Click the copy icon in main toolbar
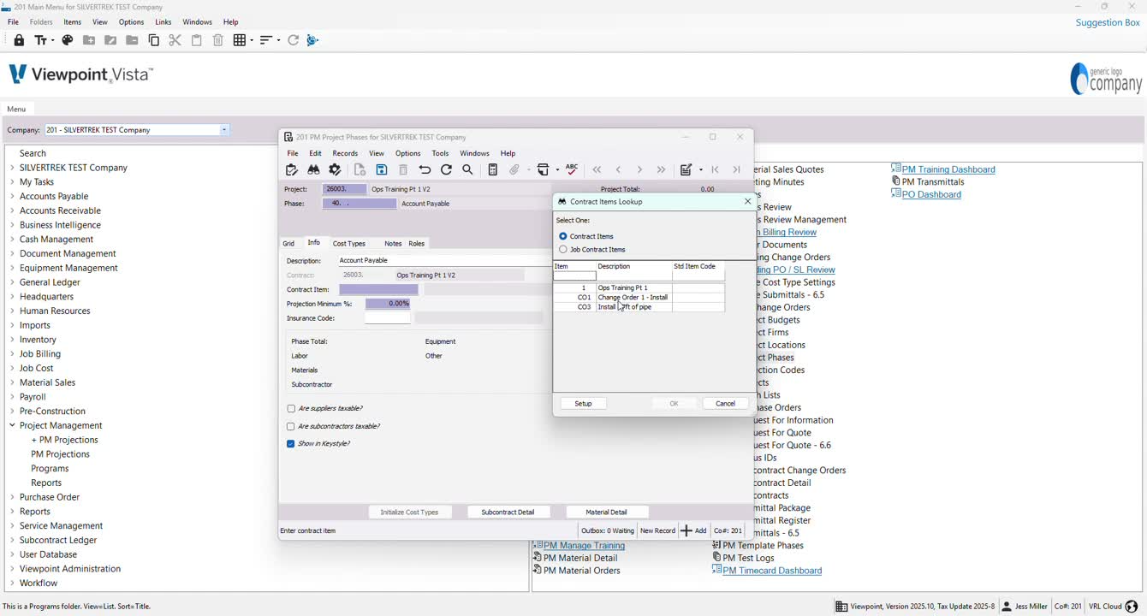 [154, 40]
